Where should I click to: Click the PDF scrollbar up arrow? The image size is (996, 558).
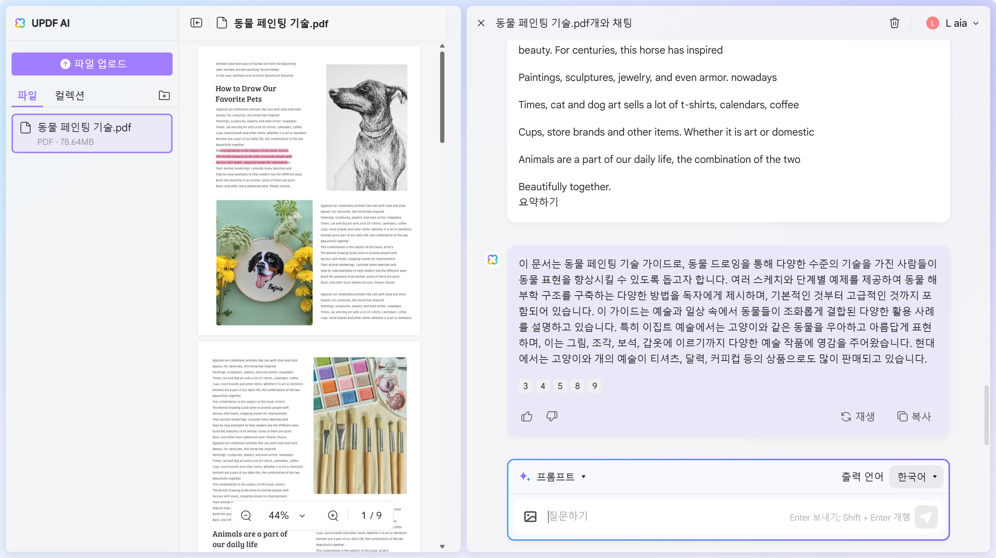442,46
